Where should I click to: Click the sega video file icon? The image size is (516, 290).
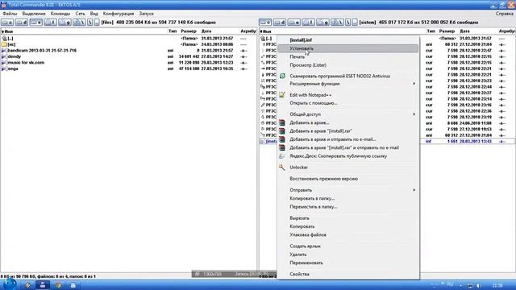click(4, 68)
